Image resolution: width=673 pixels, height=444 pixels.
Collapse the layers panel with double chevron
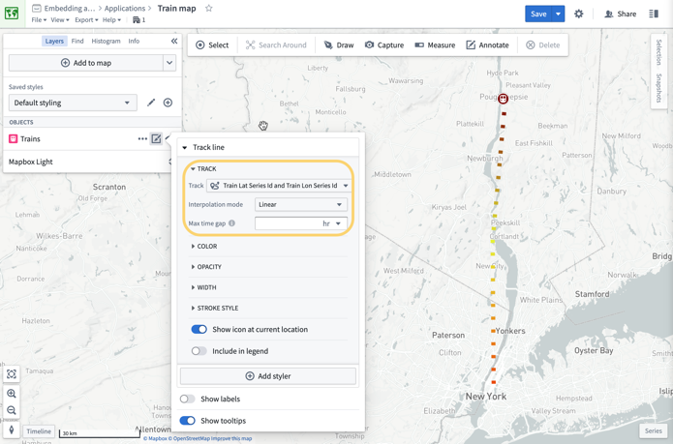click(x=174, y=42)
